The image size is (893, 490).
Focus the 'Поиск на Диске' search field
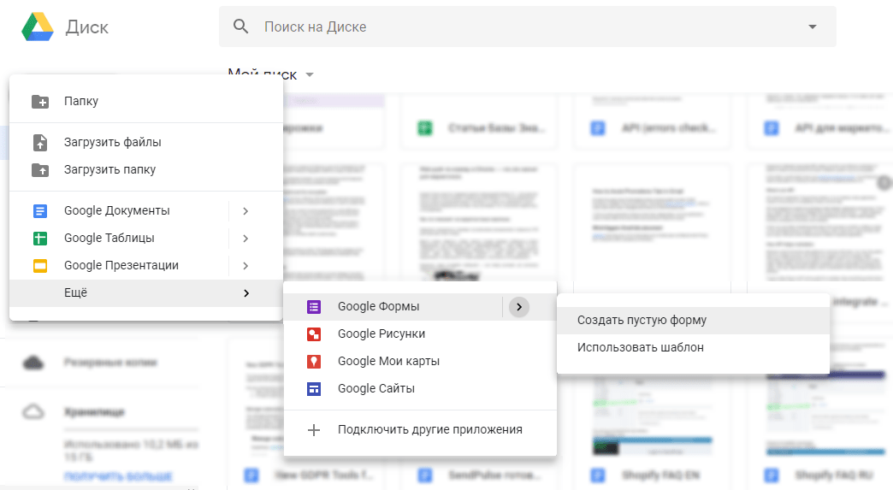coord(528,27)
